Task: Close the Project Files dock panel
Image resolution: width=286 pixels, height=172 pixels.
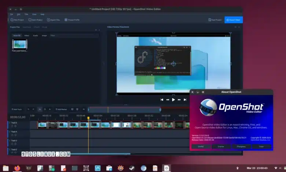Action: tap(99, 30)
